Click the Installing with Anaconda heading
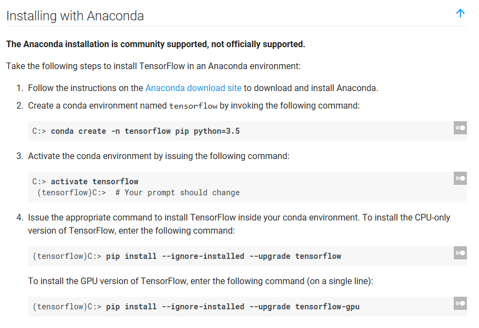The height and width of the screenshot is (328, 479). click(x=75, y=16)
